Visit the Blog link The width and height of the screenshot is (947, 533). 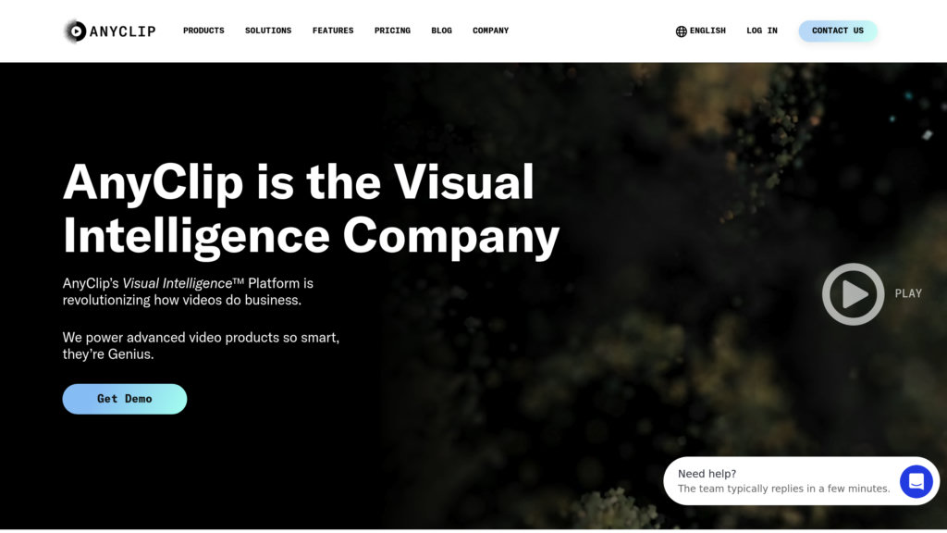pos(441,31)
